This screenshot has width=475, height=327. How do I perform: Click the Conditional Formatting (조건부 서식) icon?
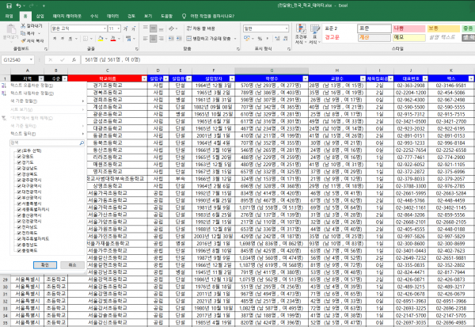301,30
